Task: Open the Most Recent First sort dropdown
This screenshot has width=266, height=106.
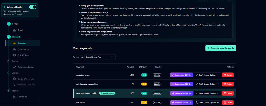Action: click(100, 57)
